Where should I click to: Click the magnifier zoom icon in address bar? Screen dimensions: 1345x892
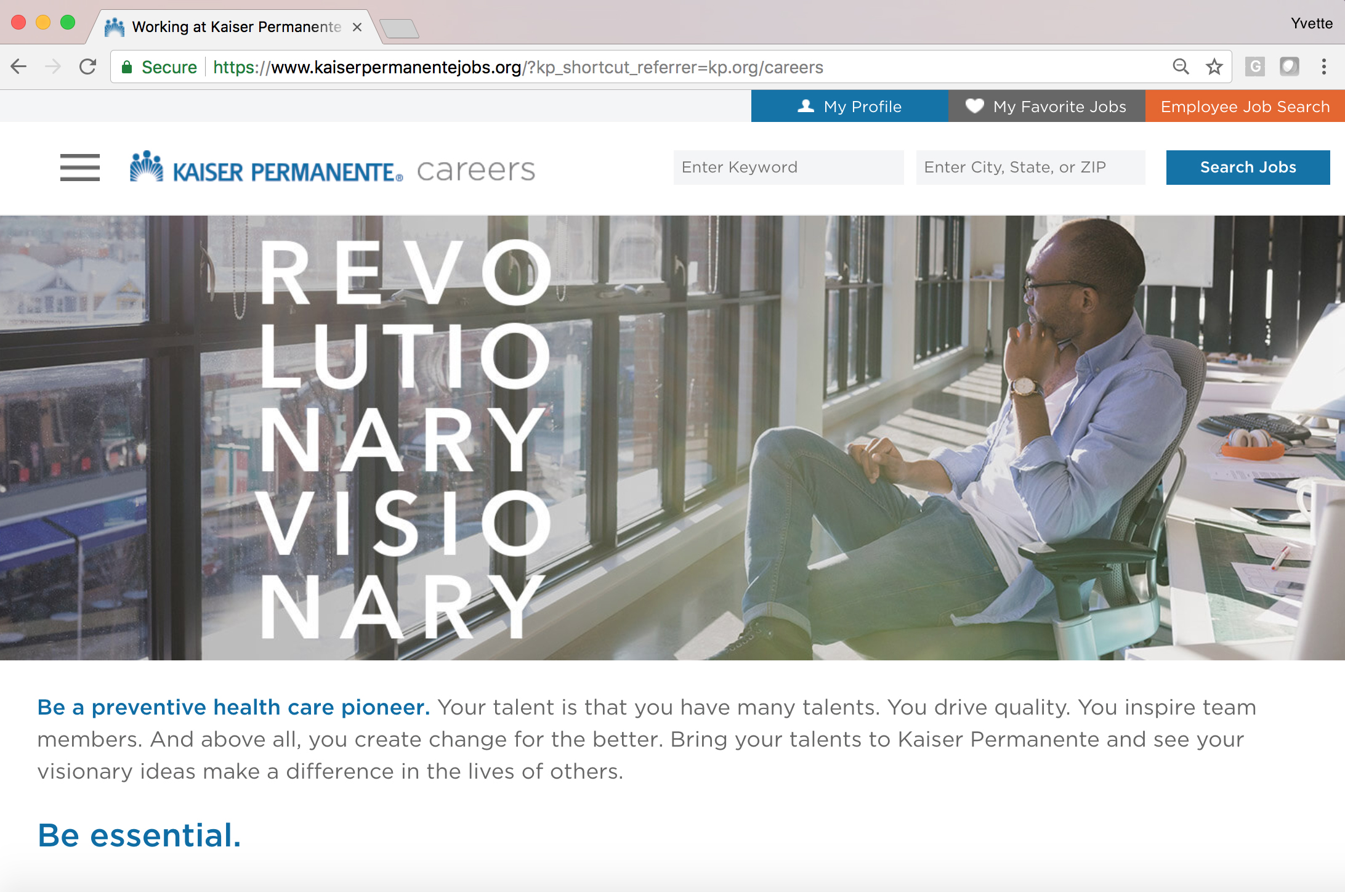click(x=1181, y=67)
